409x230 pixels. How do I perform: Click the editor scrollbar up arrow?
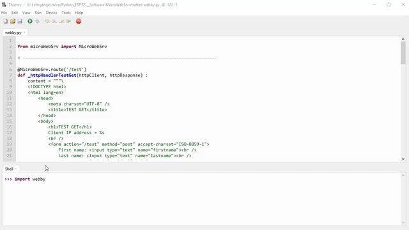coord(403,39)
